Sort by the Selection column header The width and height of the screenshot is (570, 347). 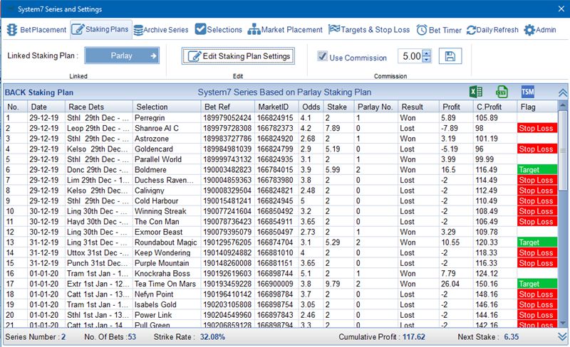coord(167,107)
